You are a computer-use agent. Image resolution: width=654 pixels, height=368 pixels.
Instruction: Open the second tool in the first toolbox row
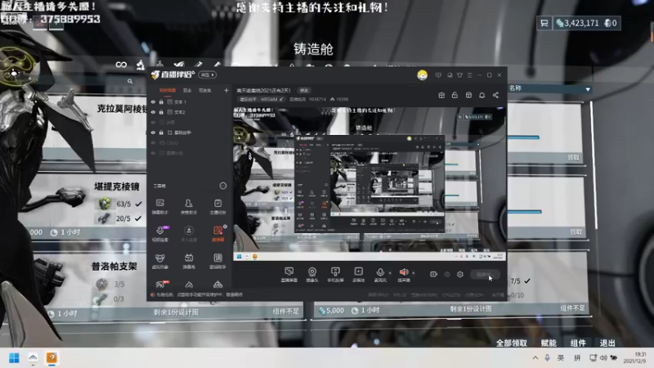tap(189, 206)
